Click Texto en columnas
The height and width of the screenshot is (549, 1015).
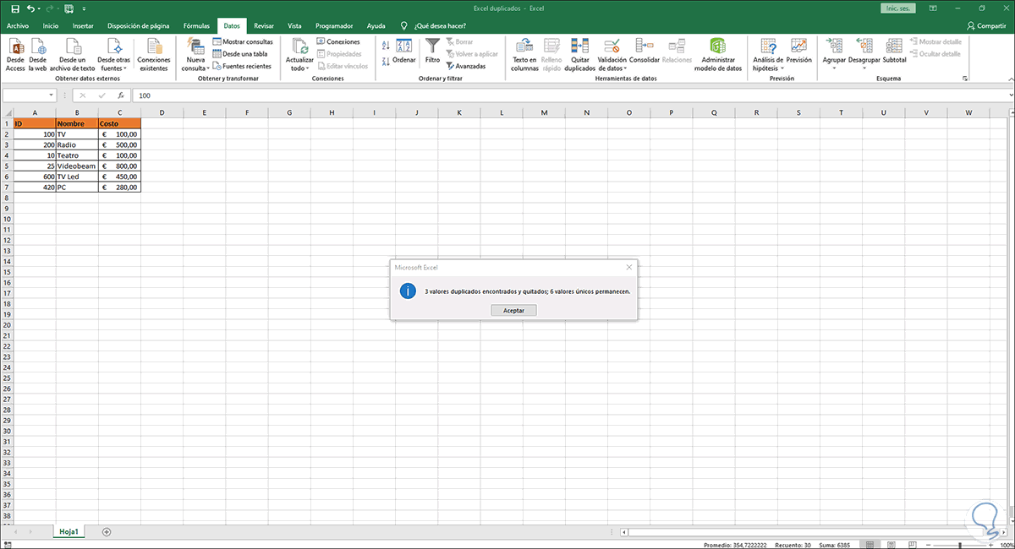click(524, 55)
